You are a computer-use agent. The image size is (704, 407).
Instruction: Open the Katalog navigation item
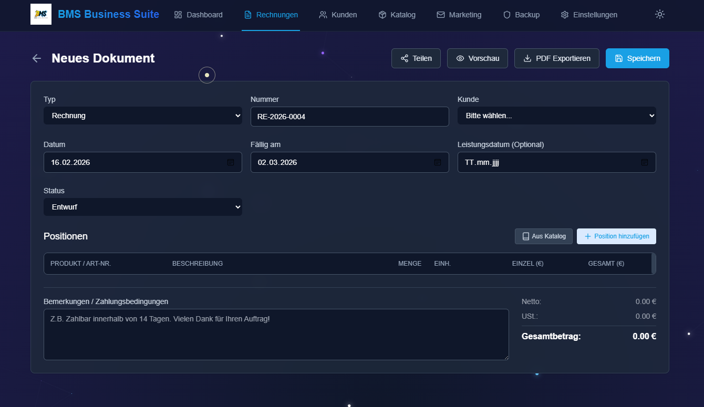(397, 15)
